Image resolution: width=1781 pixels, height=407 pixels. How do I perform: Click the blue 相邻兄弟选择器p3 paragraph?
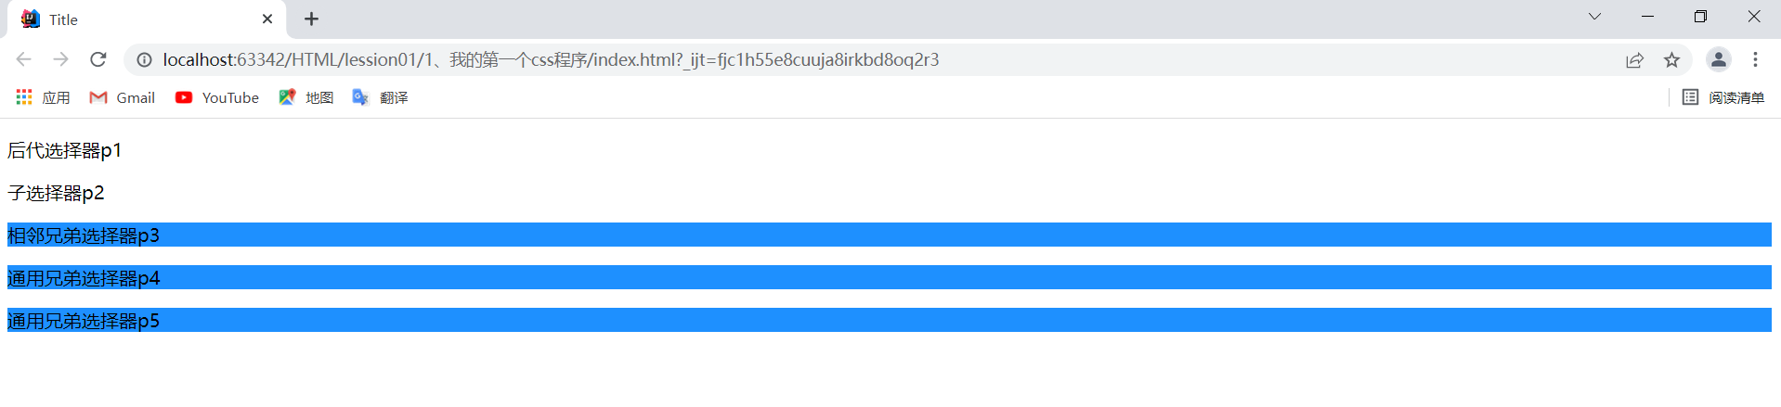(x=84, y=235)
